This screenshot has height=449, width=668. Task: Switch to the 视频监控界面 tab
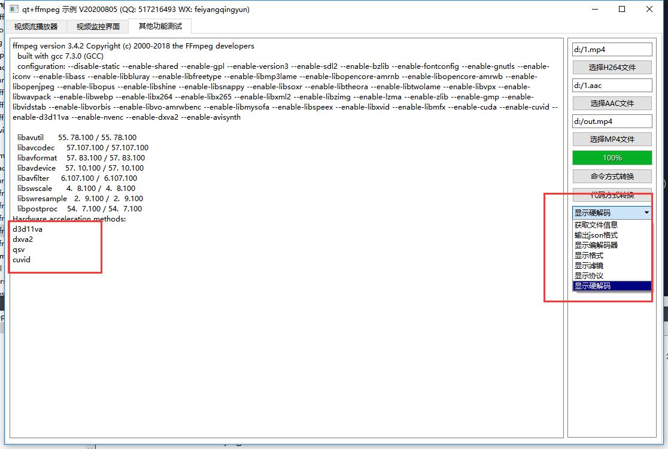[x=98, y=26]
